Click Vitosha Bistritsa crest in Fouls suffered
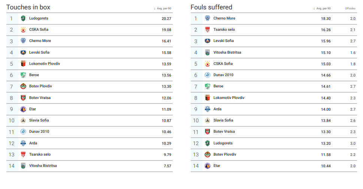This screenshot has width=363, height=189. pos(208,52)
